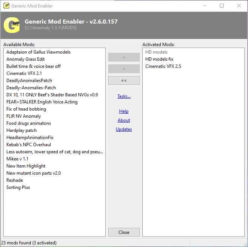Select Anomaly Grass Edit in available mods
This screenshot has height=247, width=248.
point(25,59)
